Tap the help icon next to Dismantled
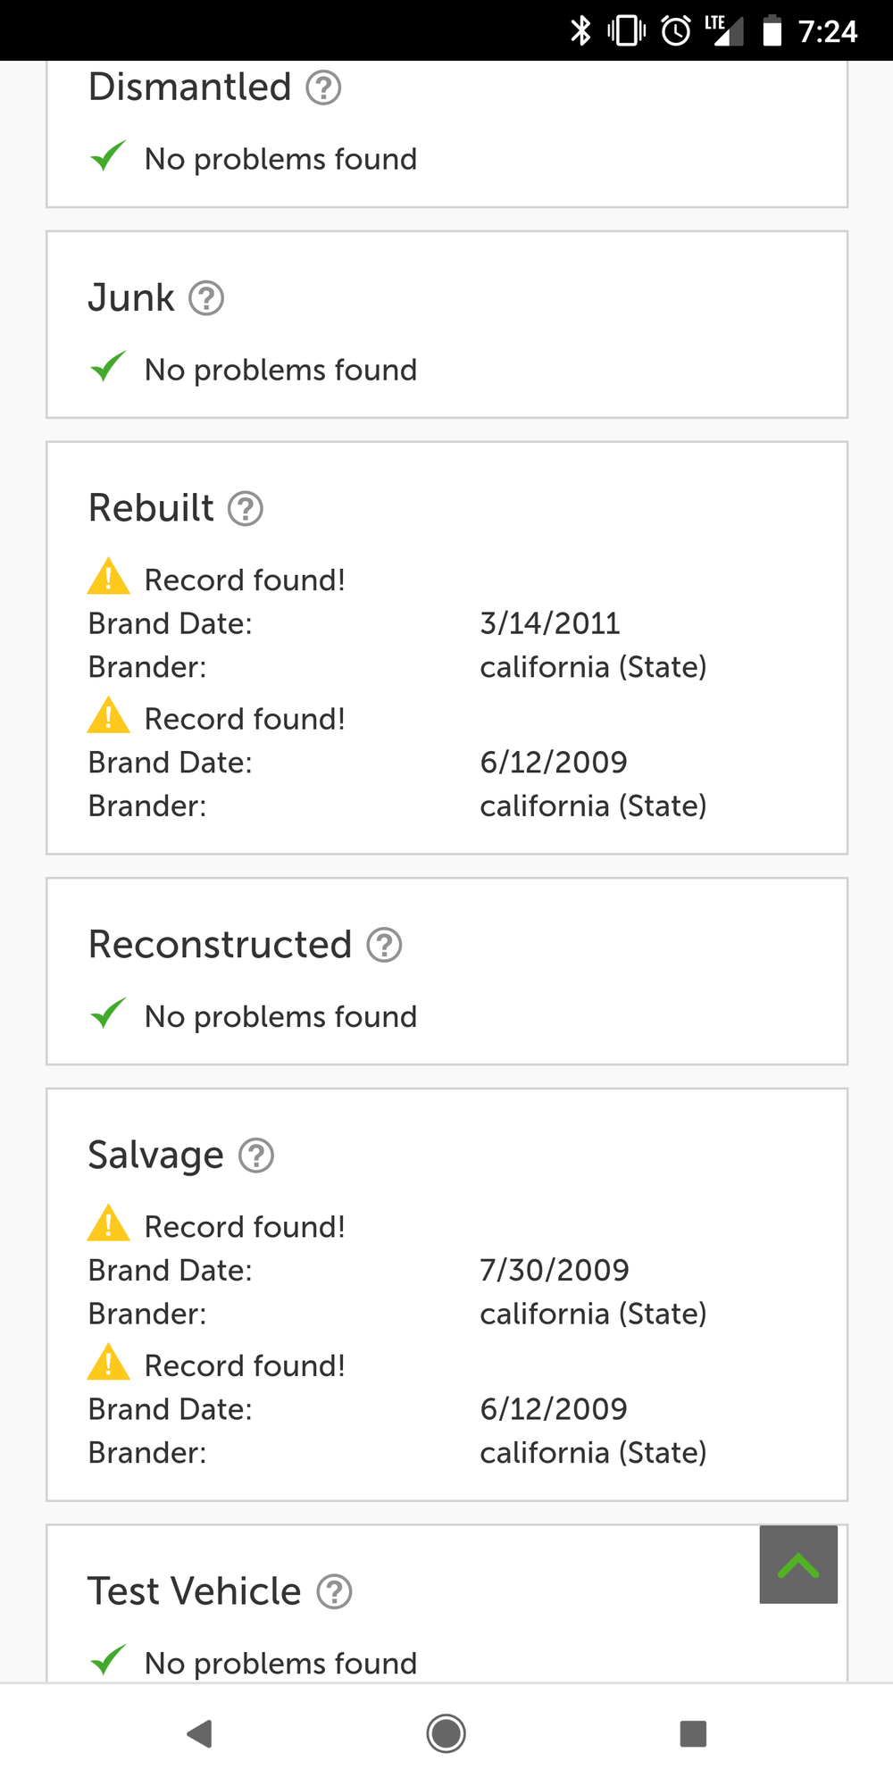This screenshot has height=1786, width=893. click(323, 88)
